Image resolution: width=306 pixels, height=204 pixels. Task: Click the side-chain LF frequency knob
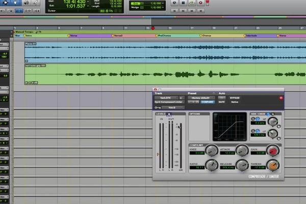[273, 134]
